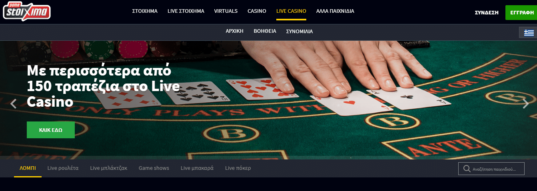Image resolution: width=537 pixels, height=191 pixels.
Task: Click the Pame Stoixima logo
Action: click(x=26, y=12)
